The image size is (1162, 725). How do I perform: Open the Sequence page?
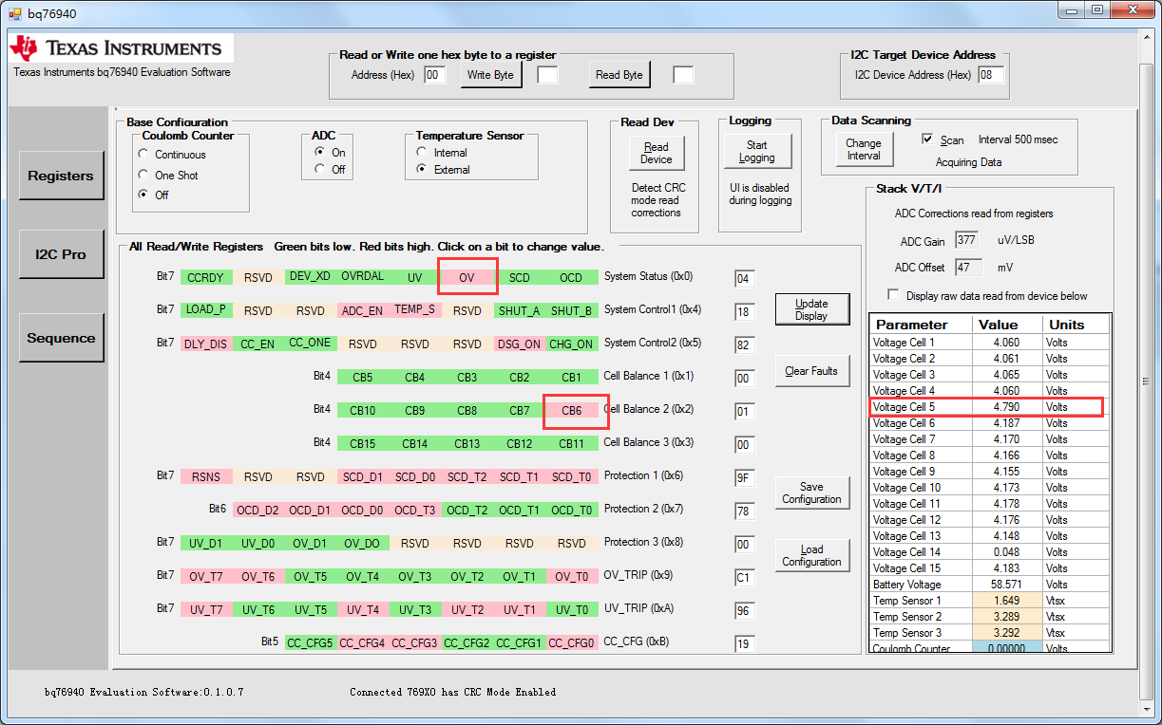click(61, 338)
